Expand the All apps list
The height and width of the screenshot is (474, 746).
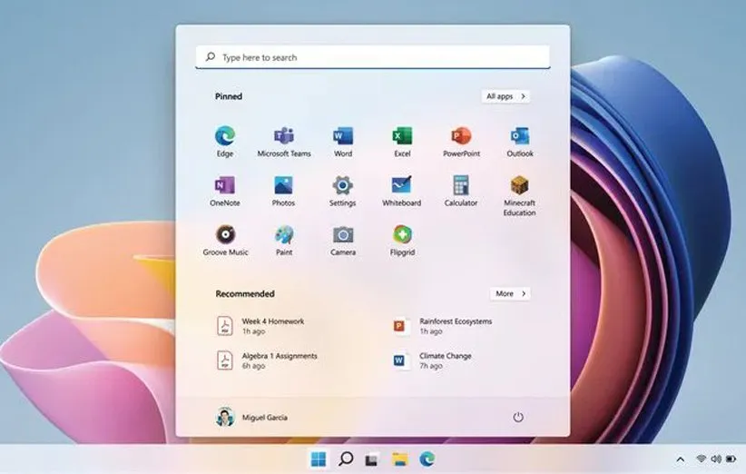point(506,96)
